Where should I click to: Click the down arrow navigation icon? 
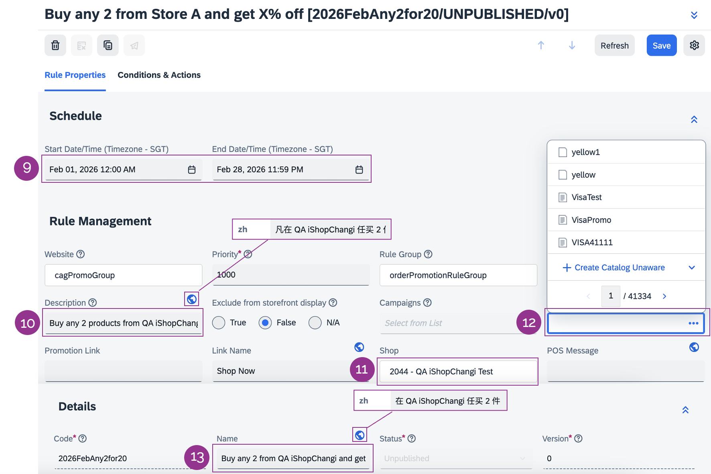[572, 45]
